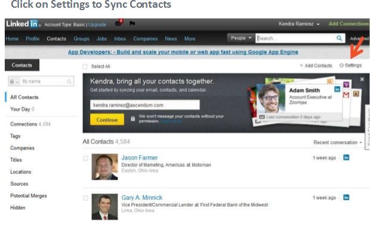Click the search magnifier icon in top bar

click(x=339, y=38)
